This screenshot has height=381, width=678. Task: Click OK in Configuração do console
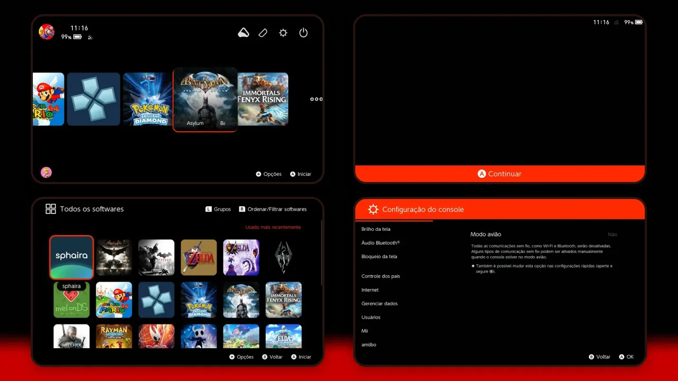pos(626,357)
